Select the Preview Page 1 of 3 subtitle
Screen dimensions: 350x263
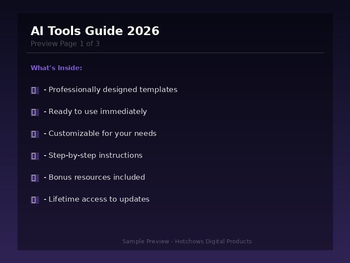65,44
